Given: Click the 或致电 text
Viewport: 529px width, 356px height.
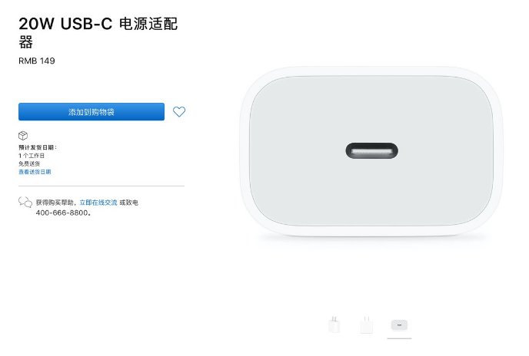Looking at the screenshot, I should 129,203.
